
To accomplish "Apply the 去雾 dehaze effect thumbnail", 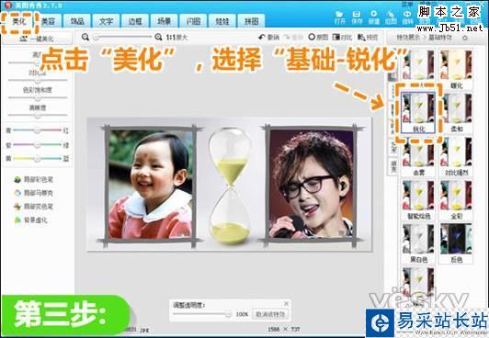I will tap(418, 156).
